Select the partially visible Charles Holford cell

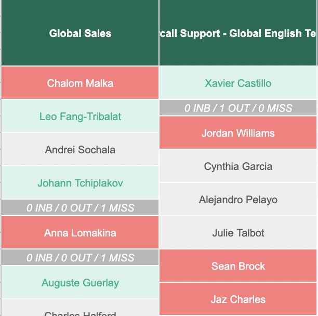click(80, 311)
